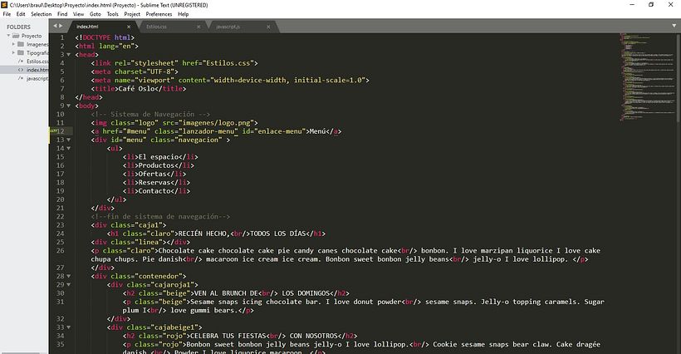Click the Sublime Text app icon in title bar
Image resolution: width=681 pixels, height=354 pixels.
(x=4, y=5)
